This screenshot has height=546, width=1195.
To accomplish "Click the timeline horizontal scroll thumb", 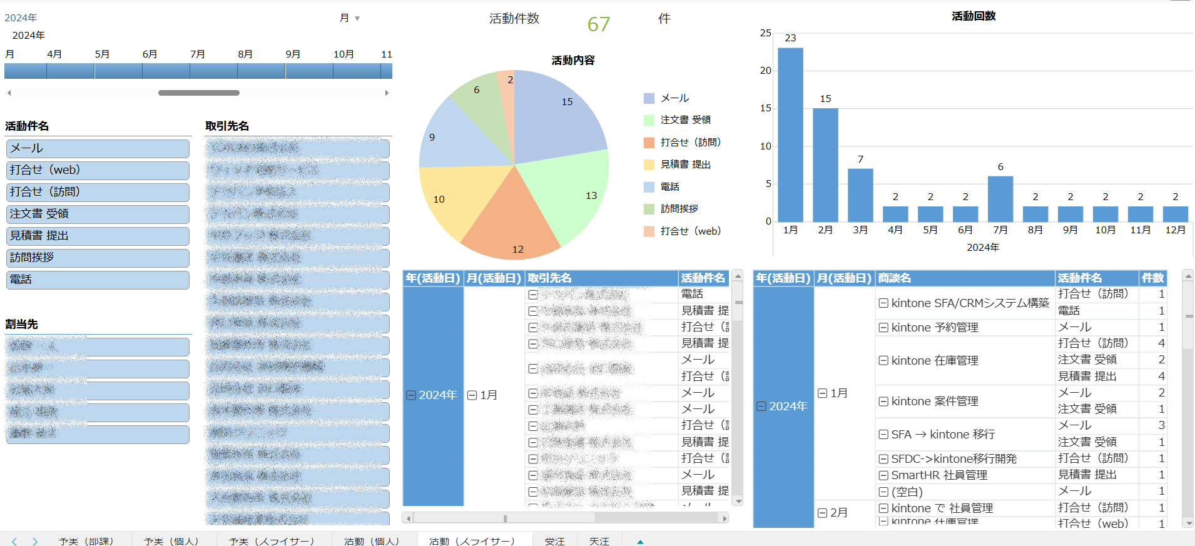I will coord(198,93).
